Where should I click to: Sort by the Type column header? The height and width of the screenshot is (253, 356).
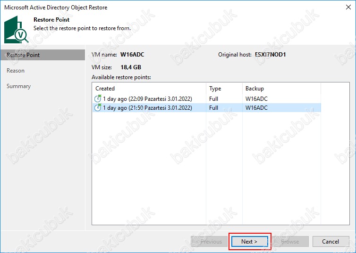point(224,88)
